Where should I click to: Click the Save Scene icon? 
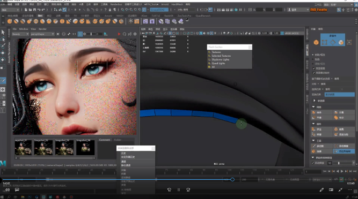pos(34,10)
